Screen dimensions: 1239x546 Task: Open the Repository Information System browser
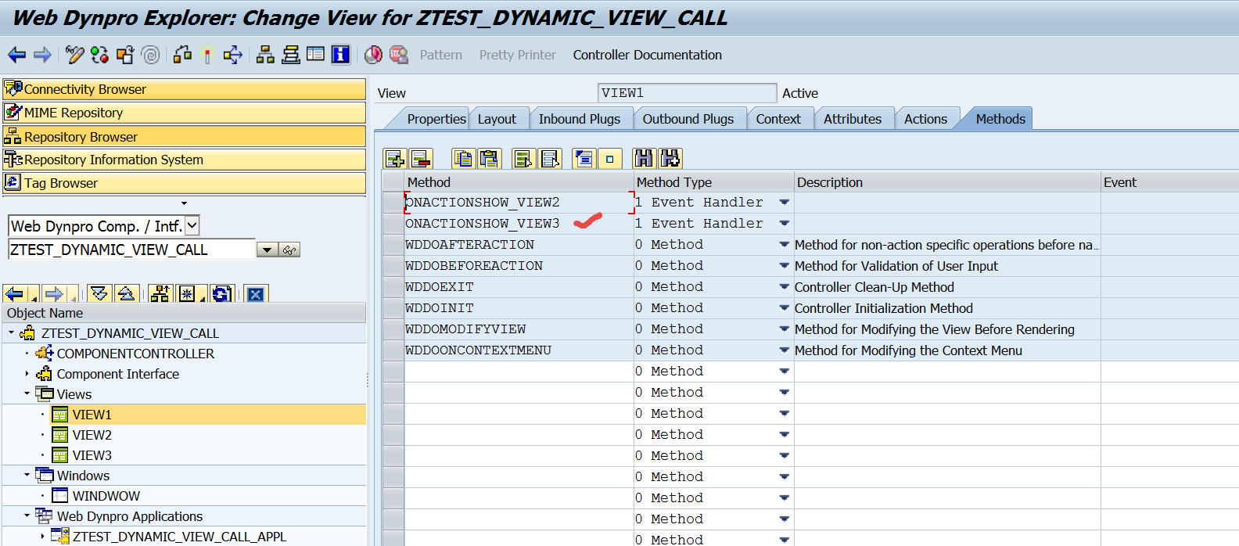(113, 160)
